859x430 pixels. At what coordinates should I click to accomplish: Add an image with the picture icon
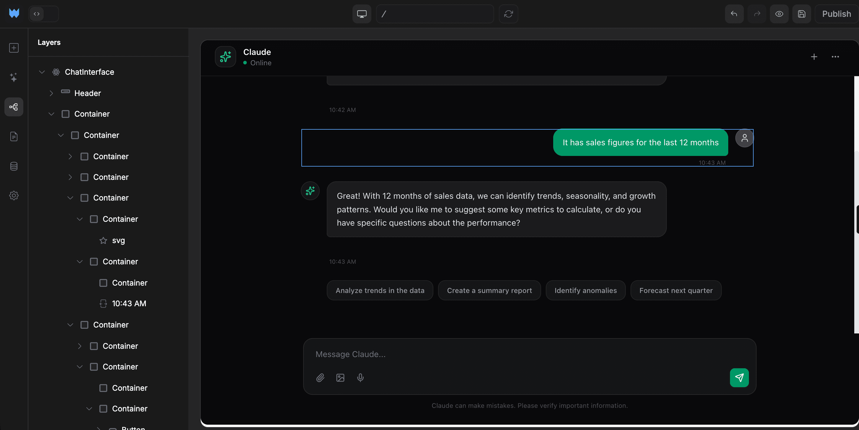pos(340,378)
